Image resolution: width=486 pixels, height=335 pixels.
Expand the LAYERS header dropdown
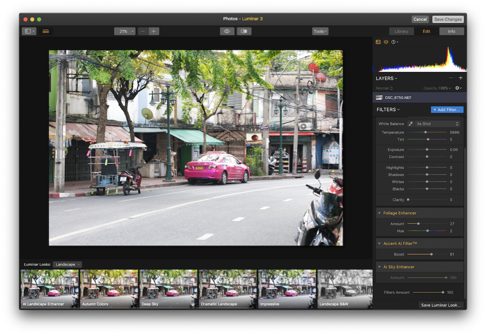(386, 78)
